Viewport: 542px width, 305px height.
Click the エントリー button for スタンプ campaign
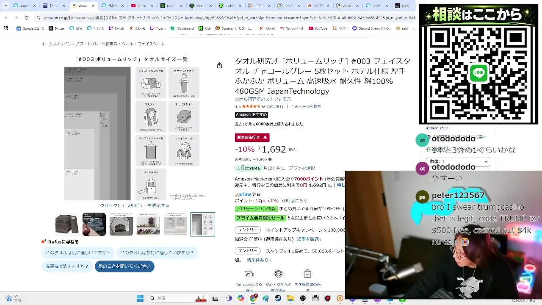248,251
